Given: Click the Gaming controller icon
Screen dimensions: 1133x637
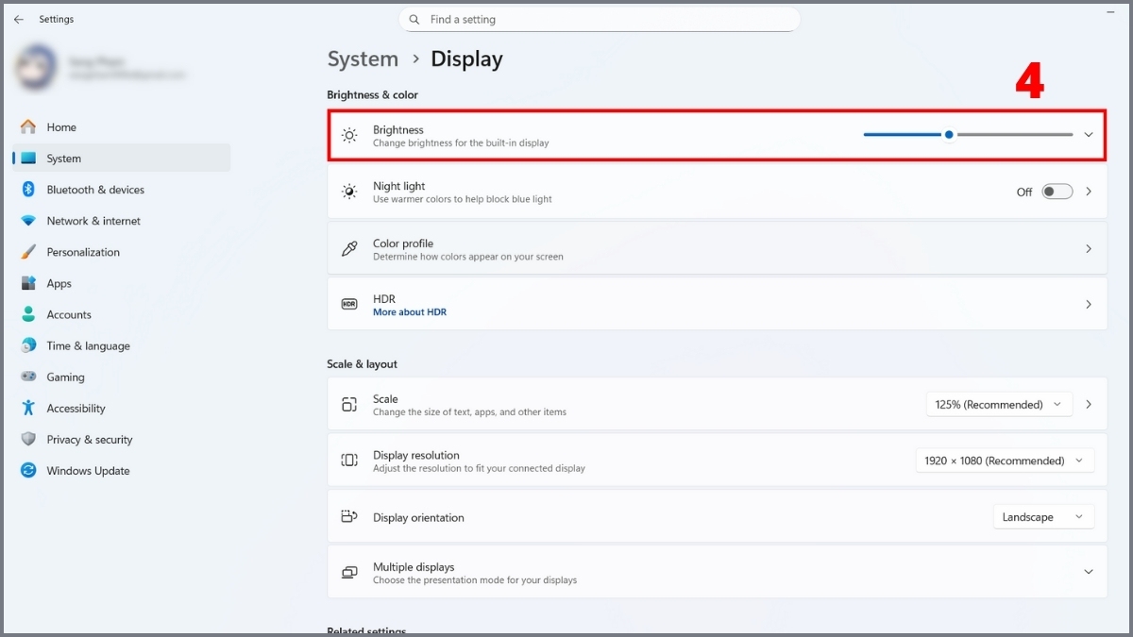Looking at the screenshot, I should point(28,377).
